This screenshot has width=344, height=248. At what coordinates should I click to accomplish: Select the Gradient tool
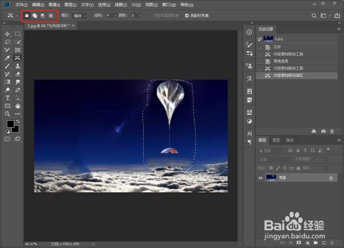click(8, 82)
